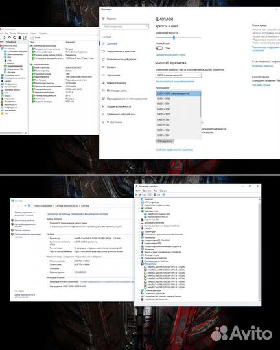Open the 100% scale dropdown
The image size is (280, 350).
coord(178,75)
